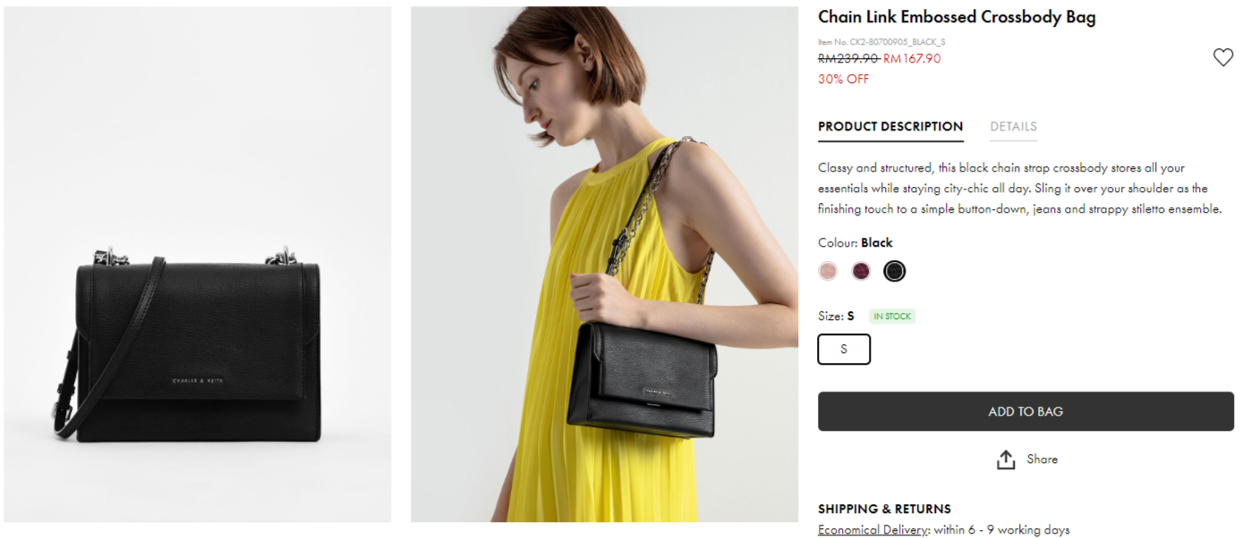Add the bag to wishlist with heart icon

pos(1222,58)
